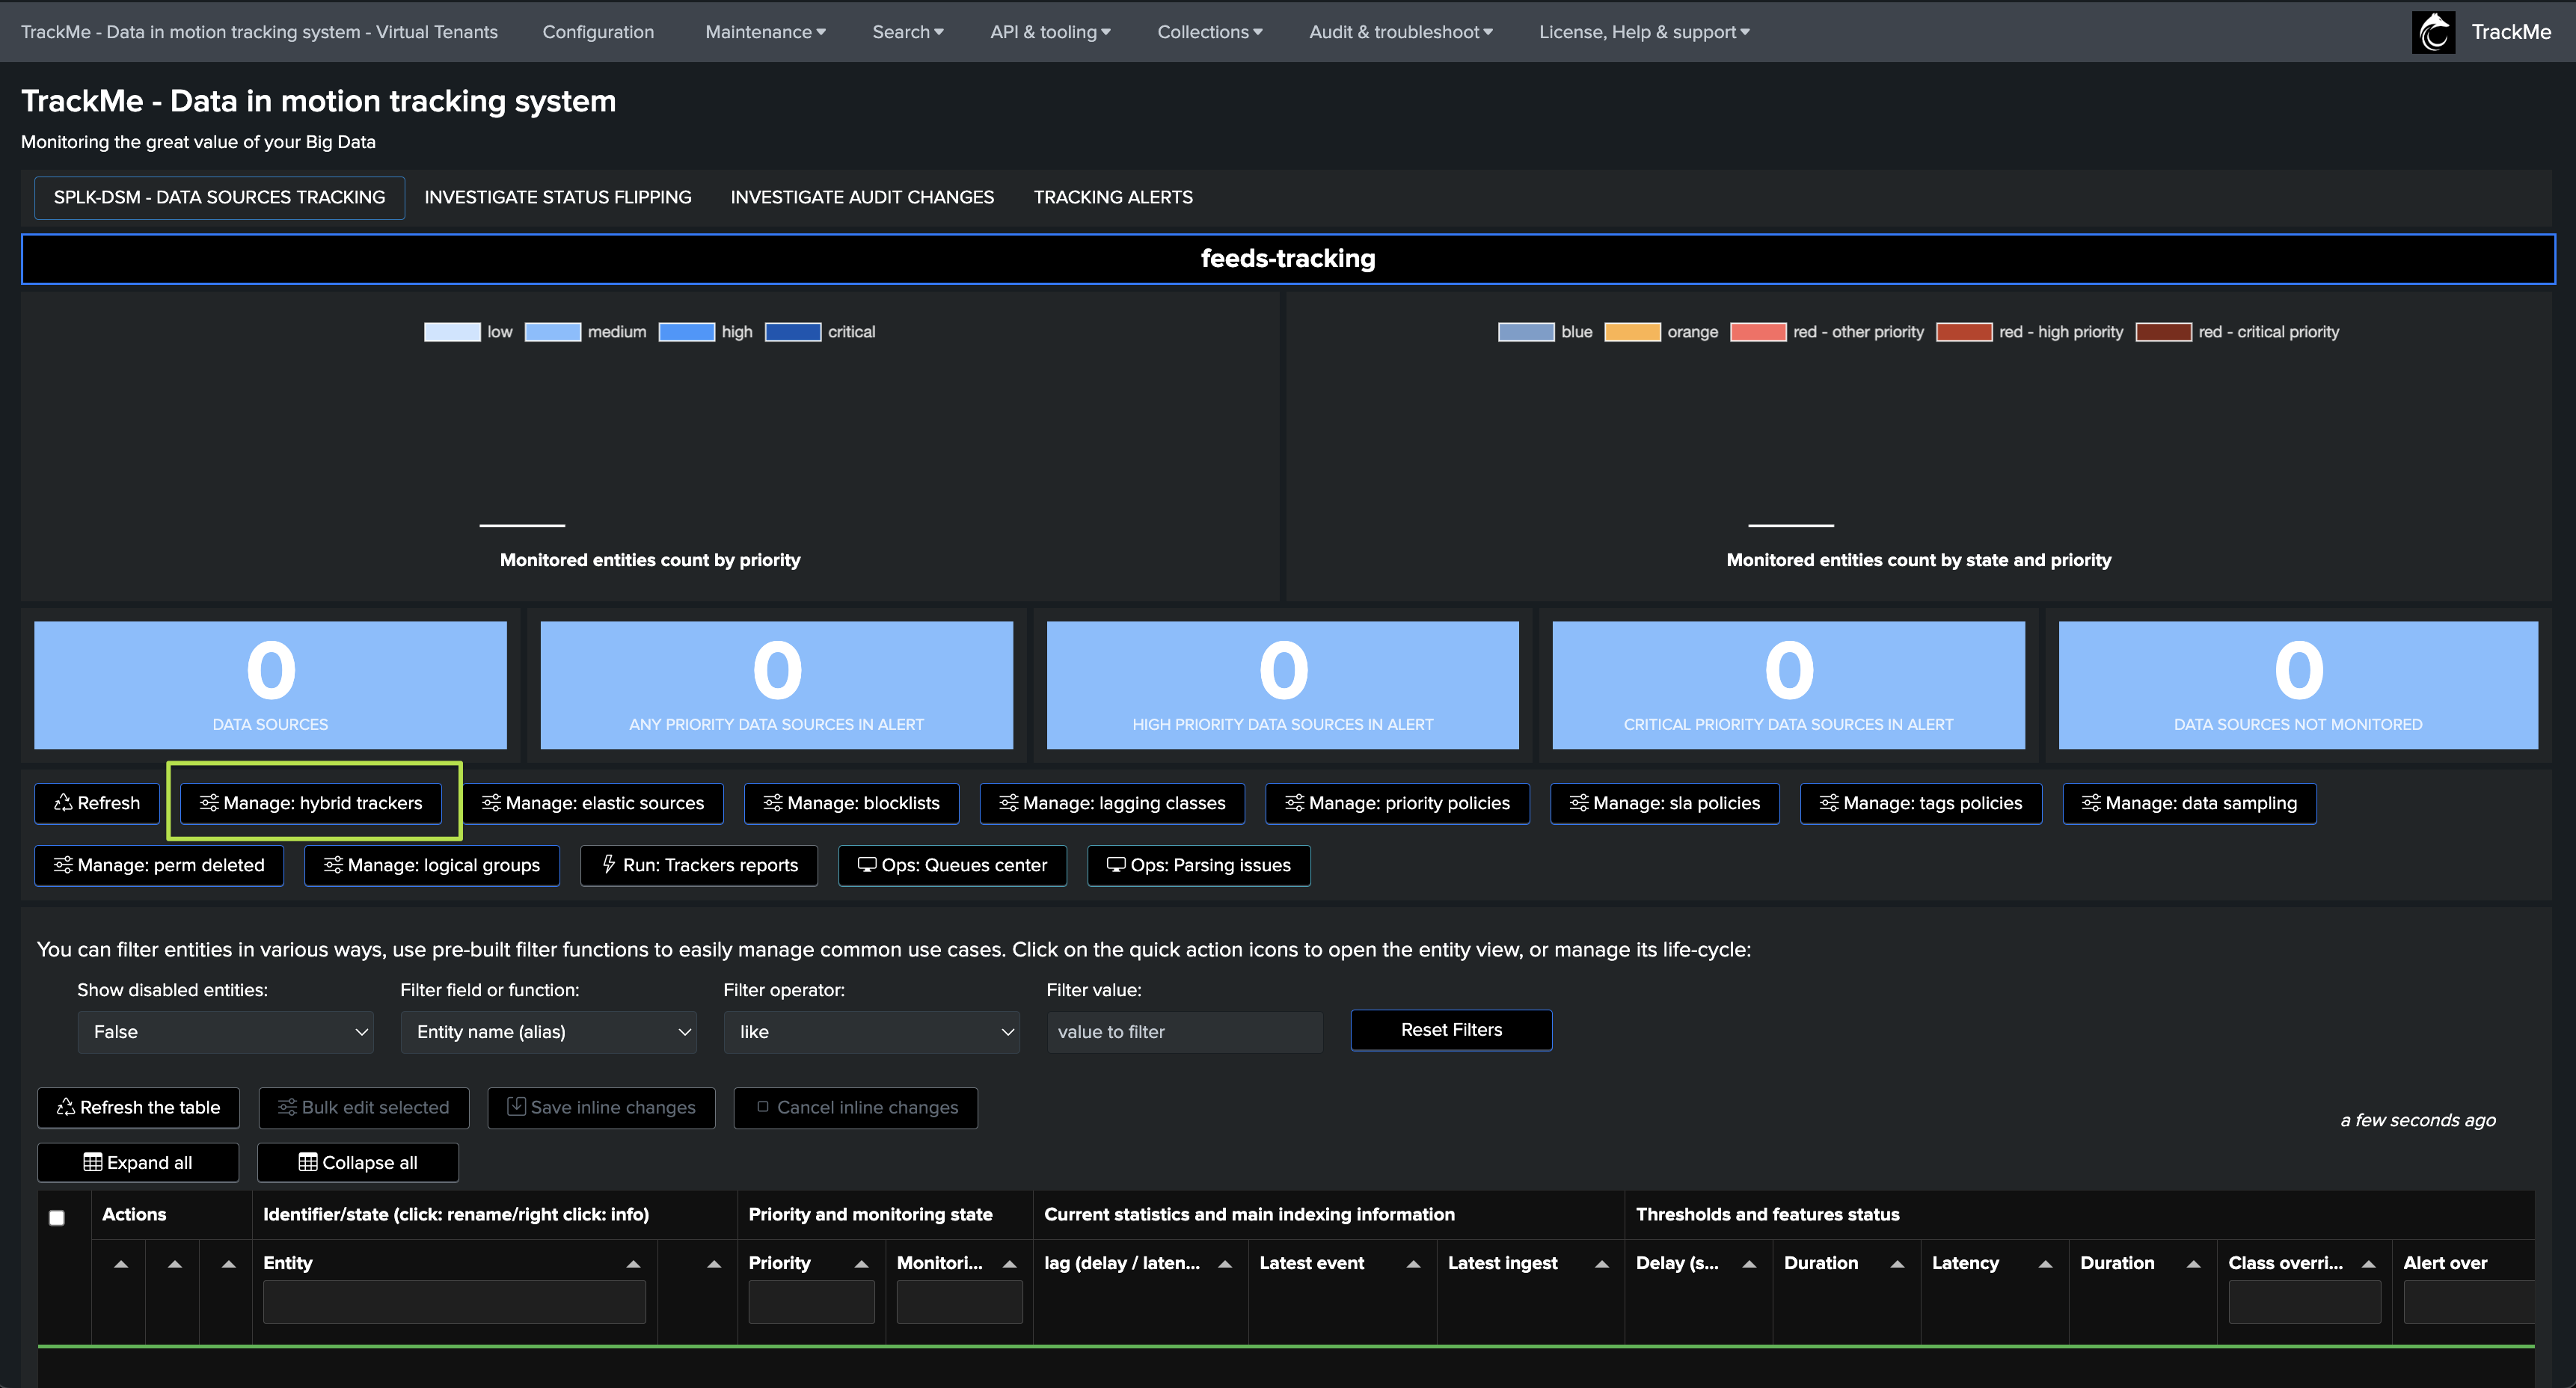Toggle the blue state legend item
The width and height of the screenshot is (2576, 1388).
tap(1545, 332)
